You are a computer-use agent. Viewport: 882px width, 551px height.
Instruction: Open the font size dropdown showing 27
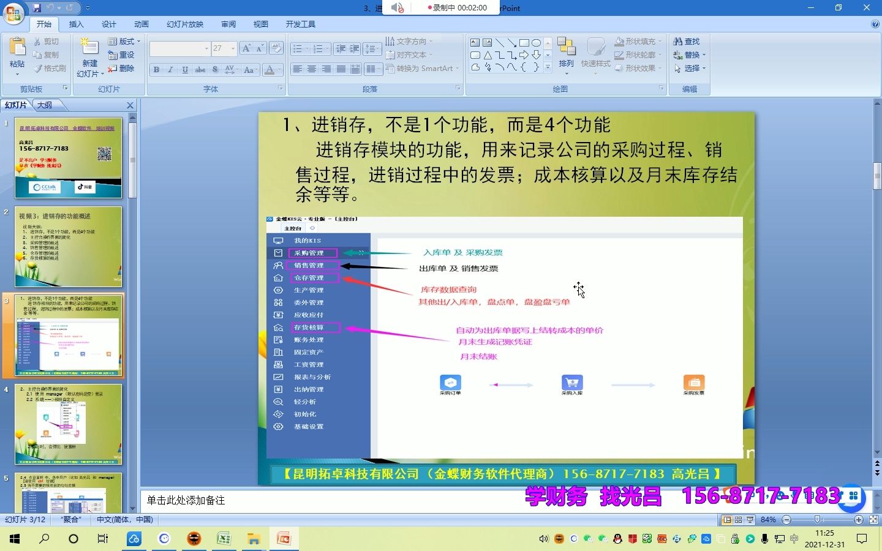point(233,48)
